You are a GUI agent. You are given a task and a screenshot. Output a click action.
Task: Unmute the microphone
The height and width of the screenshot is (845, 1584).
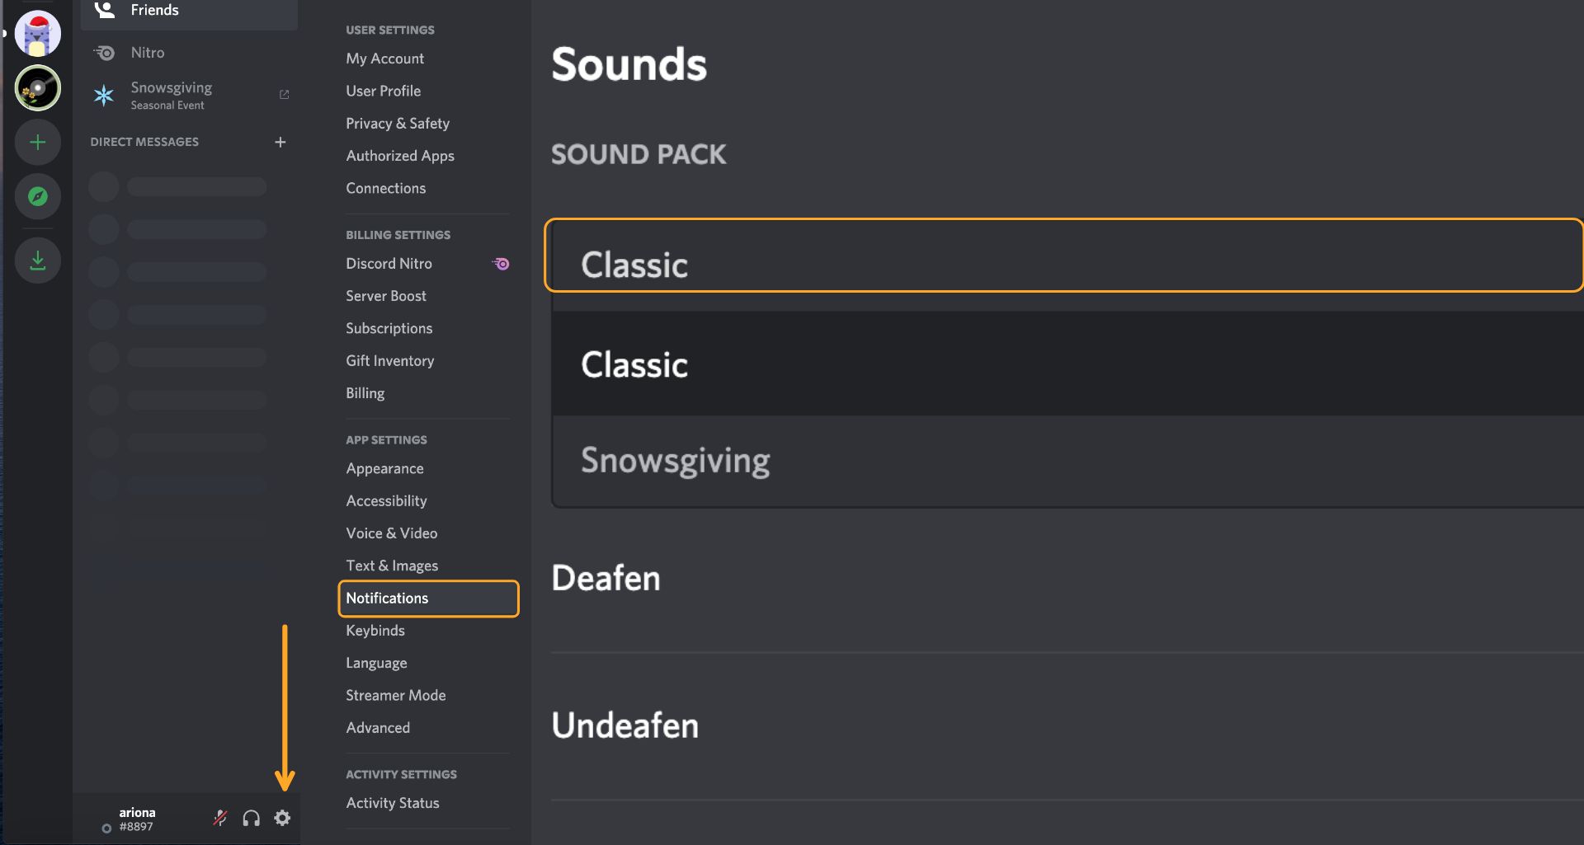click(x=219, y=818)
